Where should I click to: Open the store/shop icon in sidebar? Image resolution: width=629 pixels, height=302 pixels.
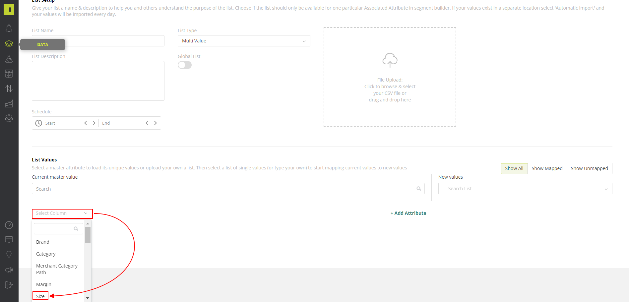[9, 74]
